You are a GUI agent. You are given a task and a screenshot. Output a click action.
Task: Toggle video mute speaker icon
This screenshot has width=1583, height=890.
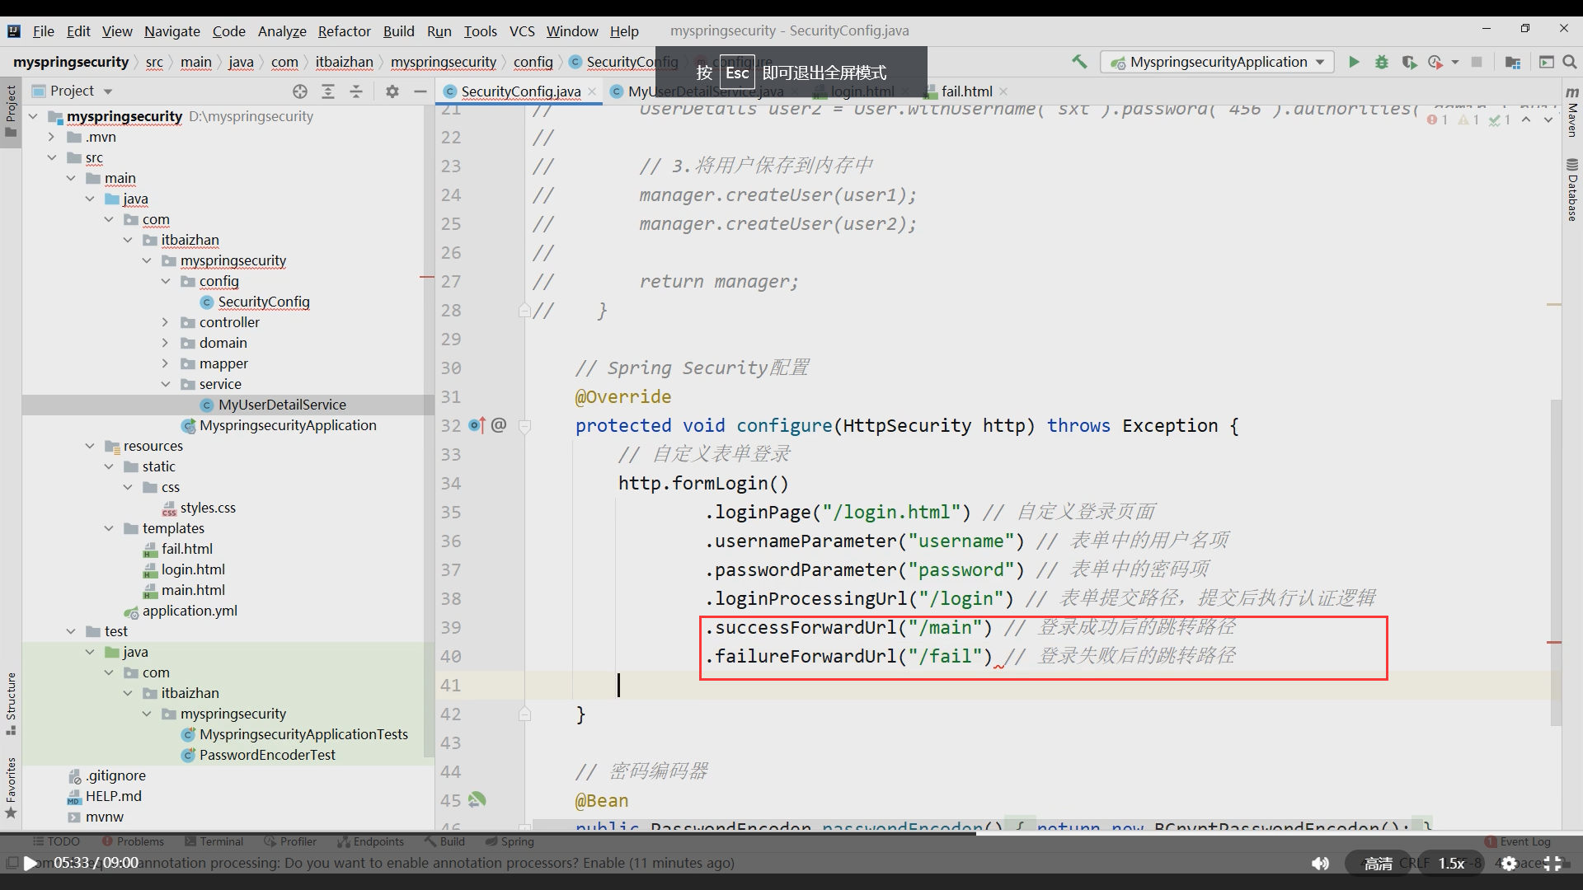coord(1320,863)
